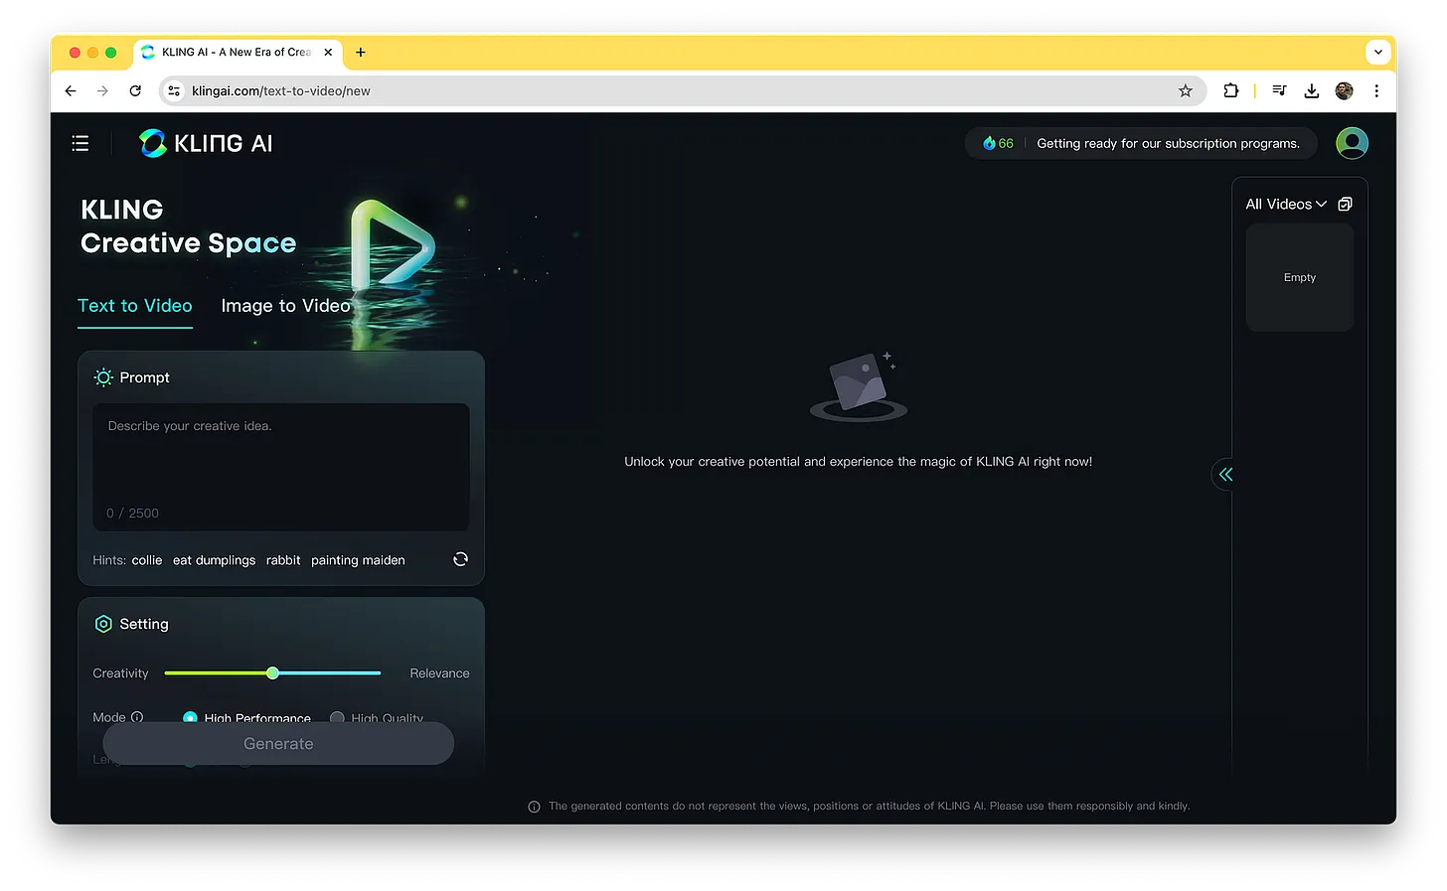Image resolution: width=1447 pixels, height=891 pixels.
Task: Open the Chrome three-dot menu
Action: [x=1376, y=90]
